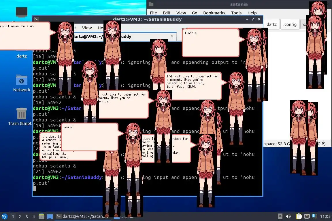The height and width of the screenshot is (221, 332).
Task: Open the volume control in the system tray
Action: [x=288, y=216]
